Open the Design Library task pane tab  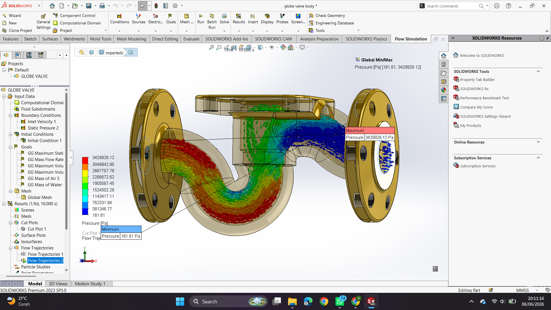(x=444, y=64)
